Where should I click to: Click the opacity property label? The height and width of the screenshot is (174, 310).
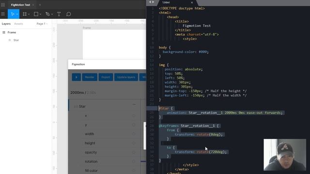(91, 152)
